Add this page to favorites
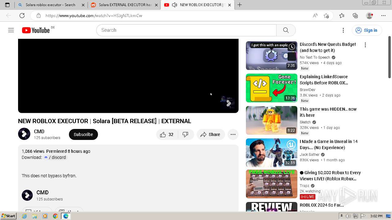Image resolution: width=392 pixels, height=220 pixels. (x=326, y=16)
